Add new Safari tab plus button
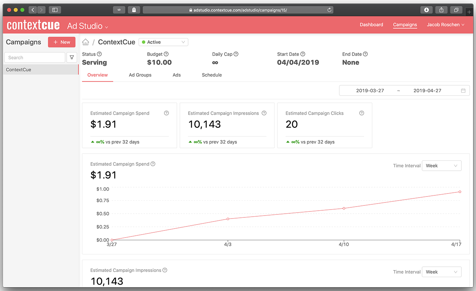This screenshot has height=291, width=476. point(469,12)
